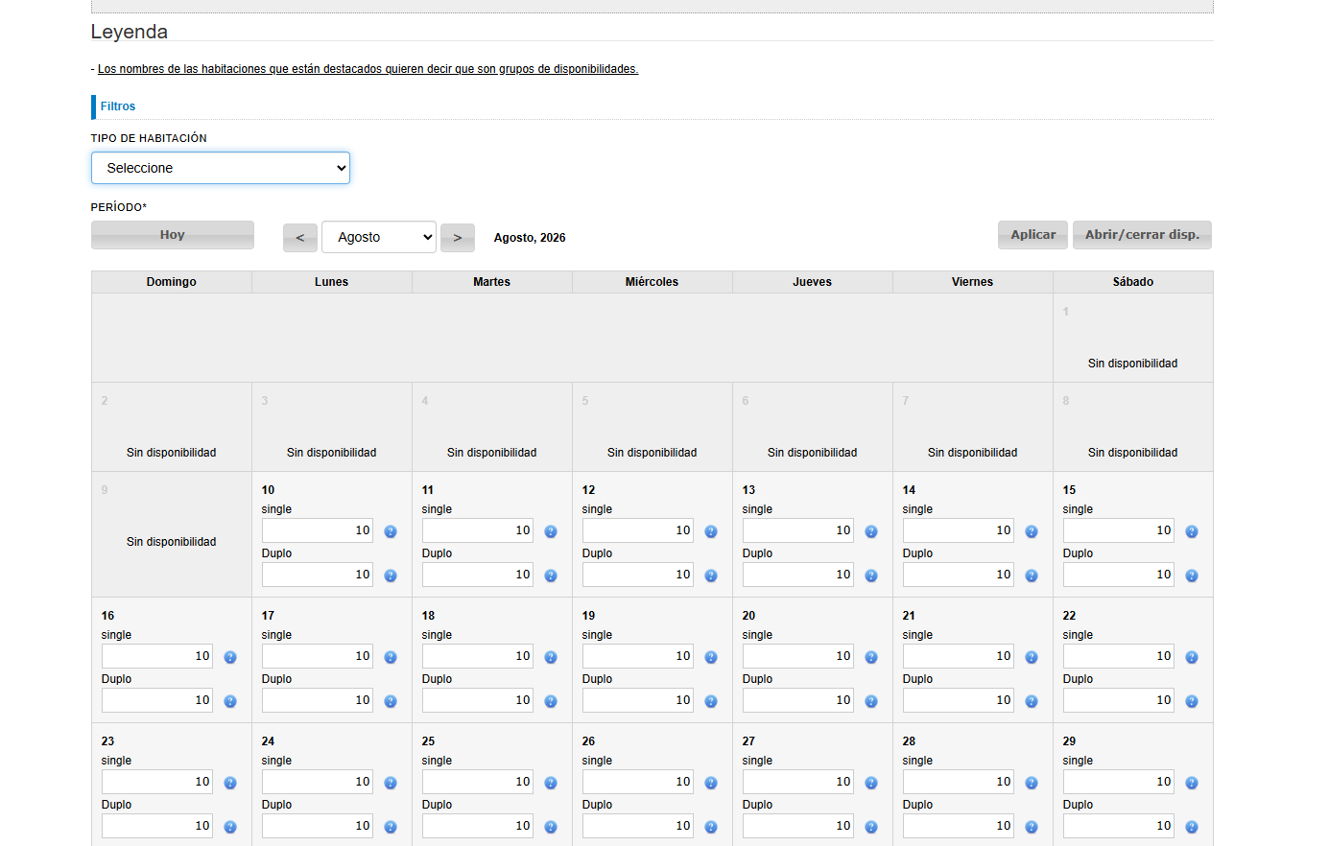Click help icon for Duplo on day 16
The width and height of the screenshot is (1329, 846).
[230, 701]
